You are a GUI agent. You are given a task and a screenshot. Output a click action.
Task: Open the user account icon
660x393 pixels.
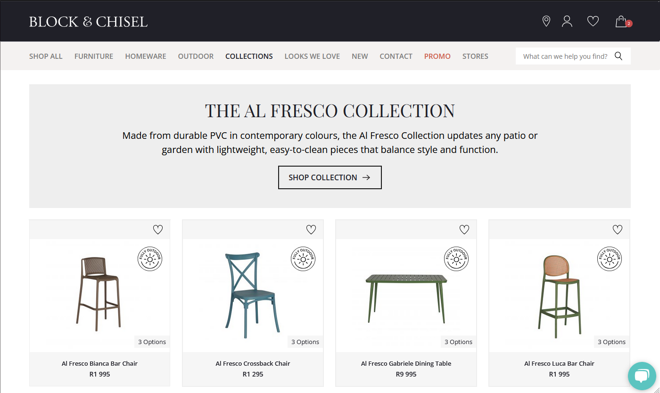click(x=567, y=21)
